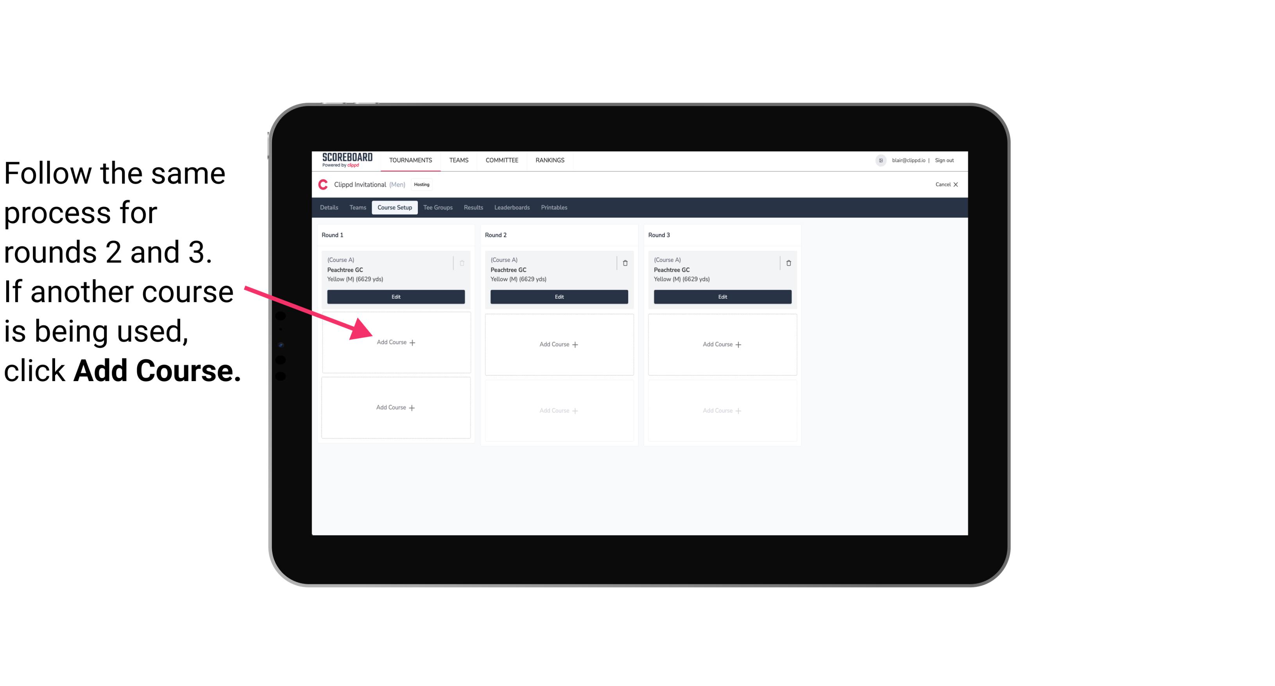The width and height of the screenshot is (1275, 686).
Task: Click Edit button for Round 2 course
Action: [x=557, y=297]
